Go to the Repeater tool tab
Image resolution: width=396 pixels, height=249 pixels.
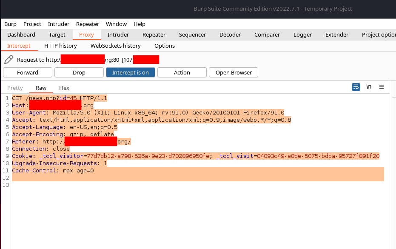(x=154, y=34)
